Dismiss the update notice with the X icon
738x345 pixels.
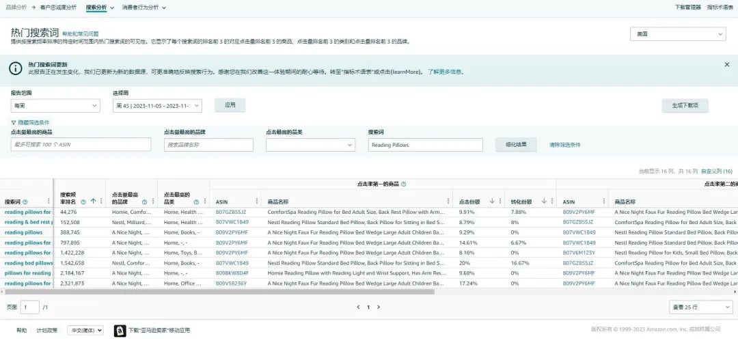(x=726, y=64)
